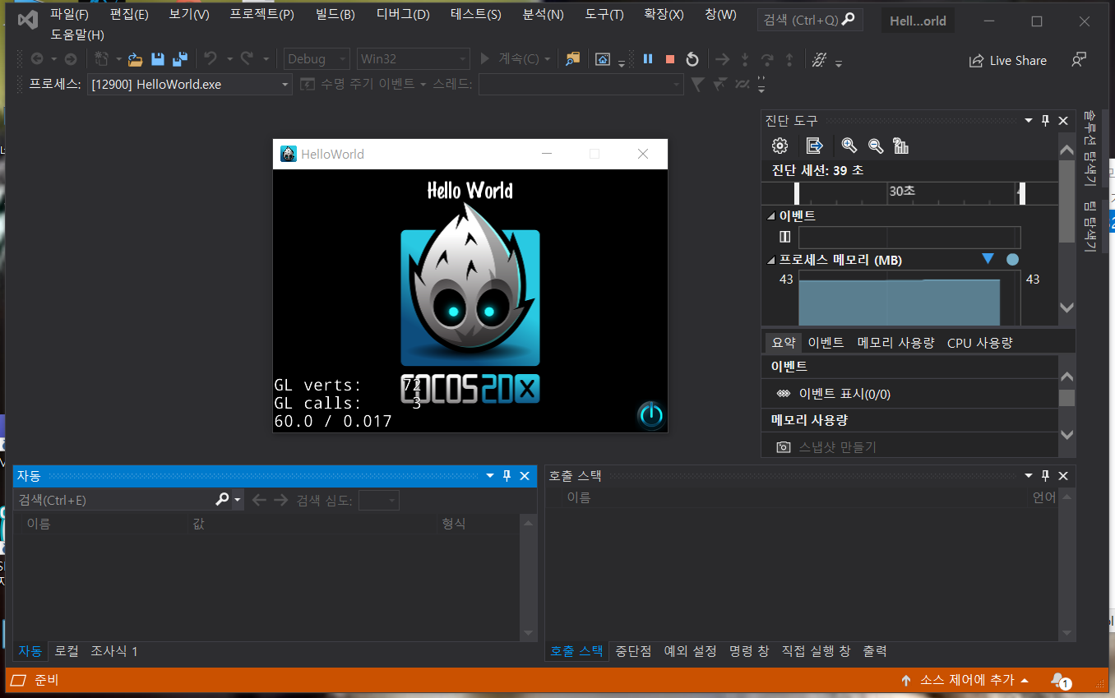This screenshot has height=698, width=1115.
Task: Open the Debug configuration dropdown
Action: [317, 59]
